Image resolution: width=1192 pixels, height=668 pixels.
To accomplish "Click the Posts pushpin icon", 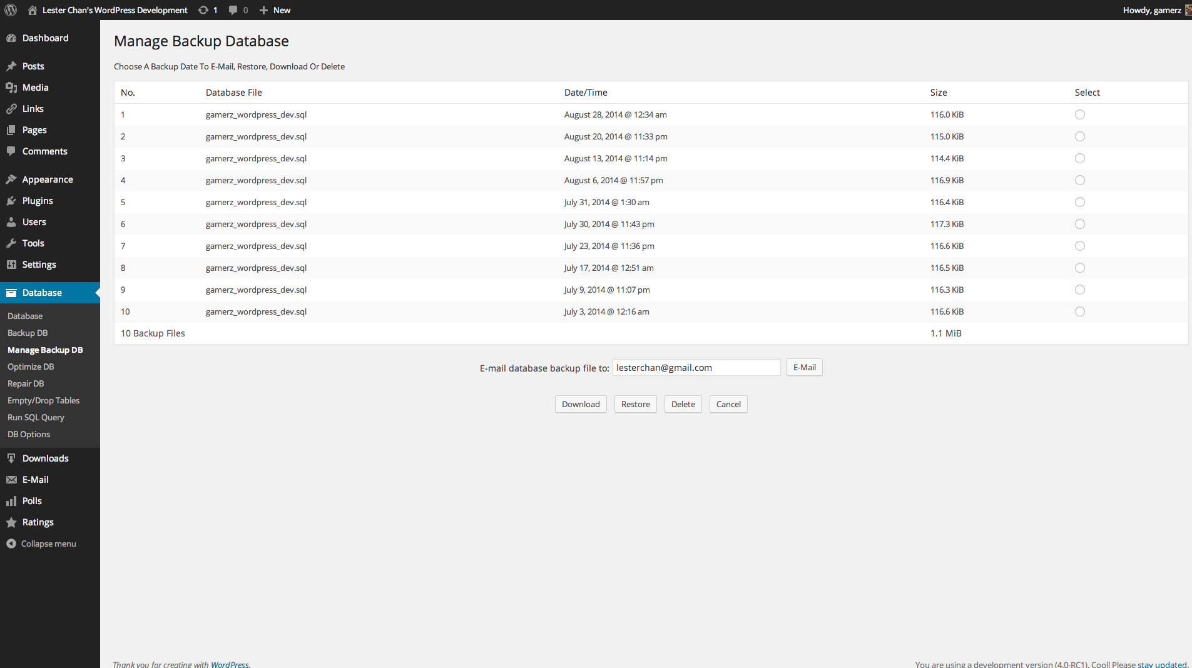I will [11, 66].
